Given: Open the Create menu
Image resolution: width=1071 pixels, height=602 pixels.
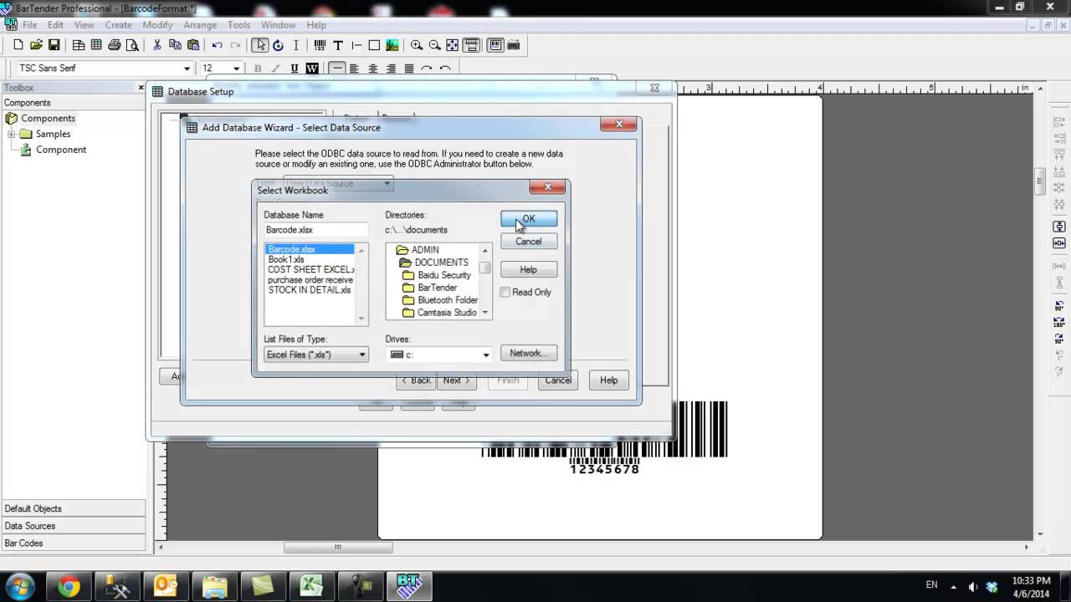Looking at the screenshot, I should click(118, 25).
